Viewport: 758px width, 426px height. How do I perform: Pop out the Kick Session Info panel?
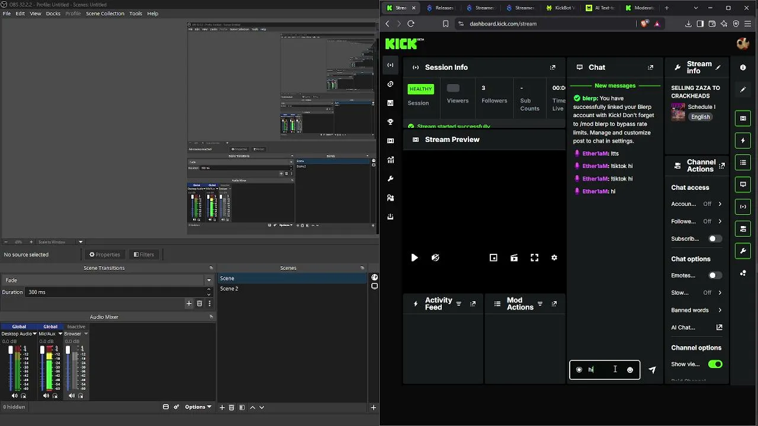pos(553,67)
